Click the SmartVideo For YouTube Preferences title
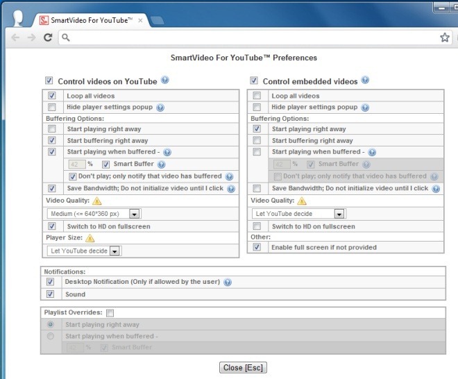Image resolution: width=458 pixels, height=379 pixels. [244, 58]
